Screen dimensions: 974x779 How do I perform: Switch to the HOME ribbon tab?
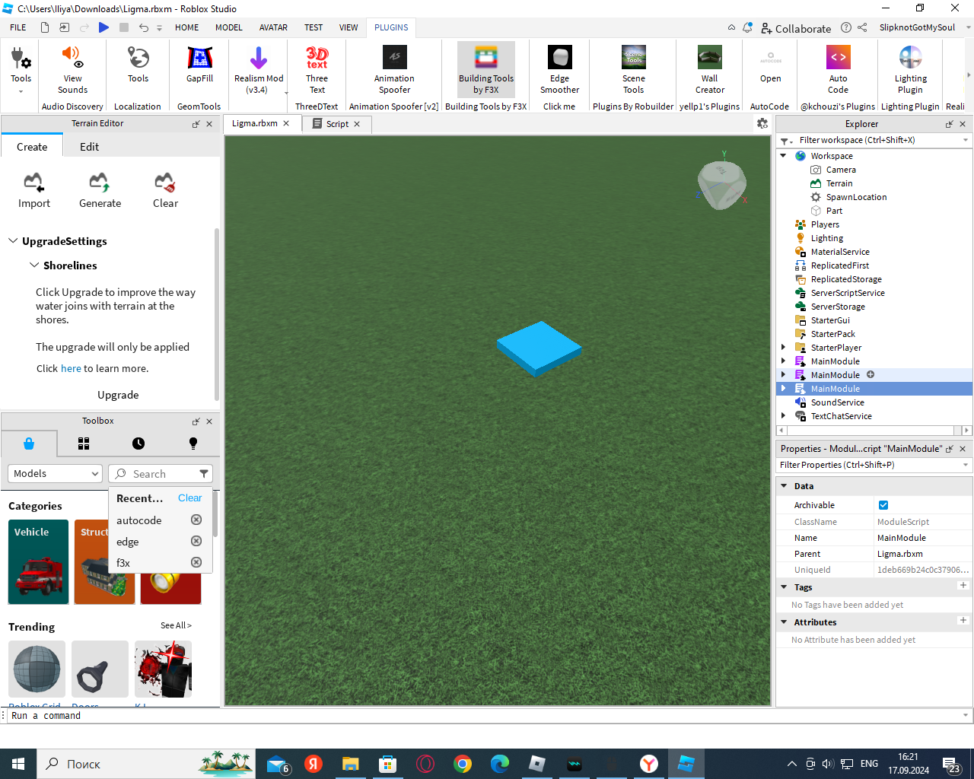[x=186, y=27]
